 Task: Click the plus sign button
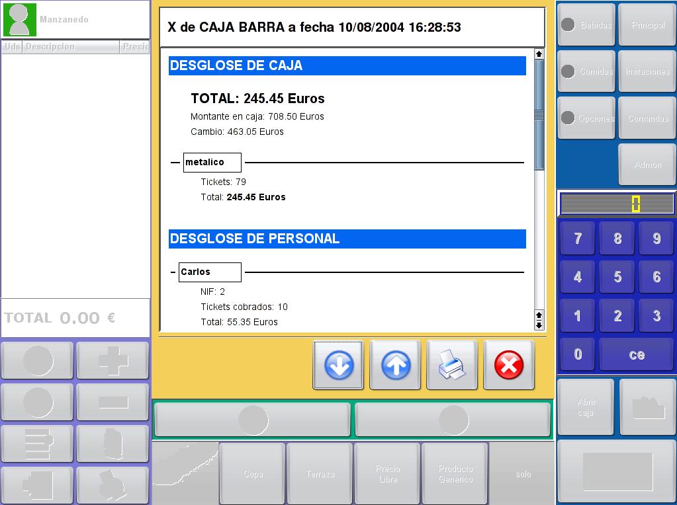[113, 360]
